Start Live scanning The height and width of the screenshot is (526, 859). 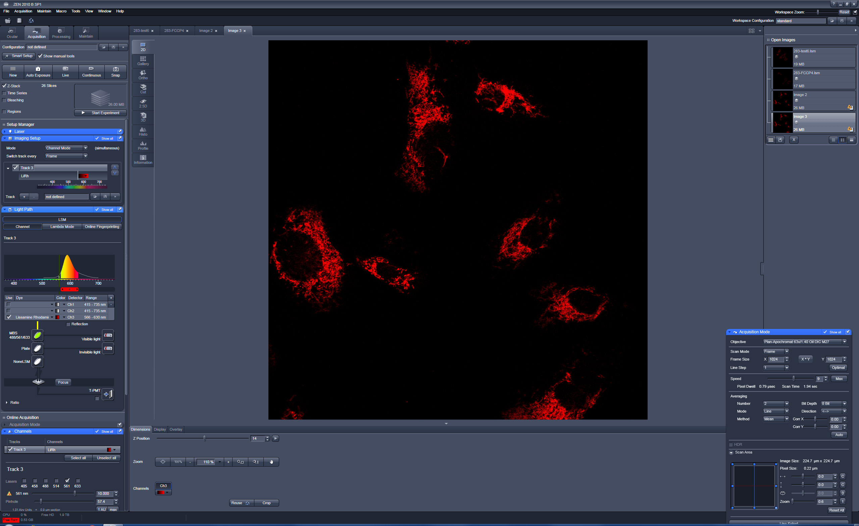65,71
